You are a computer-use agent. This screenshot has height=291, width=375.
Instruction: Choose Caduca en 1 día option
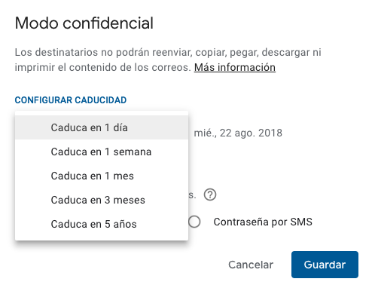tap(102, 127)
